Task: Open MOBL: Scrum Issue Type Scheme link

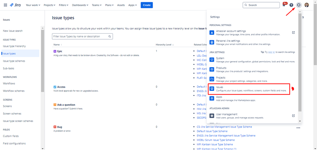Action: click(216, 140)
